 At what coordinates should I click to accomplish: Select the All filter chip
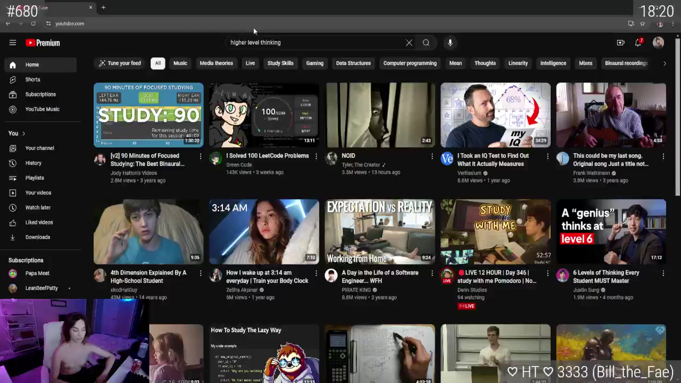(158, 63)
